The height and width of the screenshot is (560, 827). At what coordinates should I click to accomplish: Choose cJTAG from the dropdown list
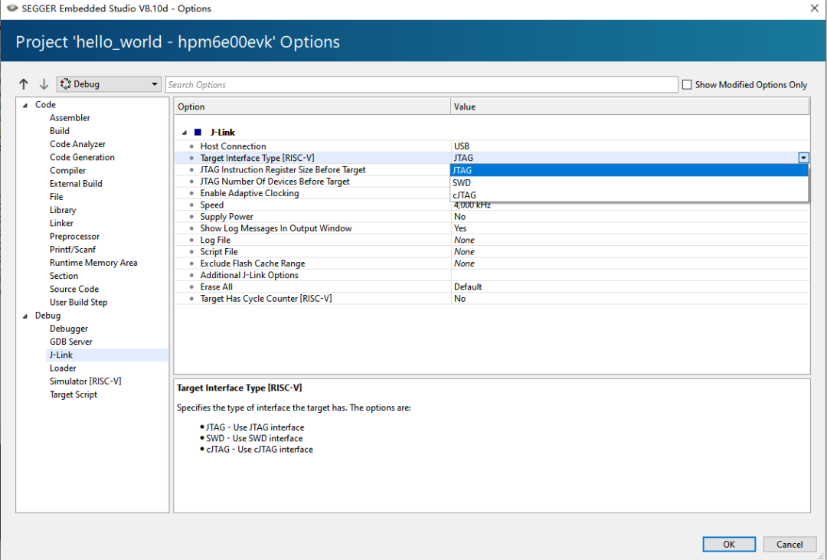629,195
